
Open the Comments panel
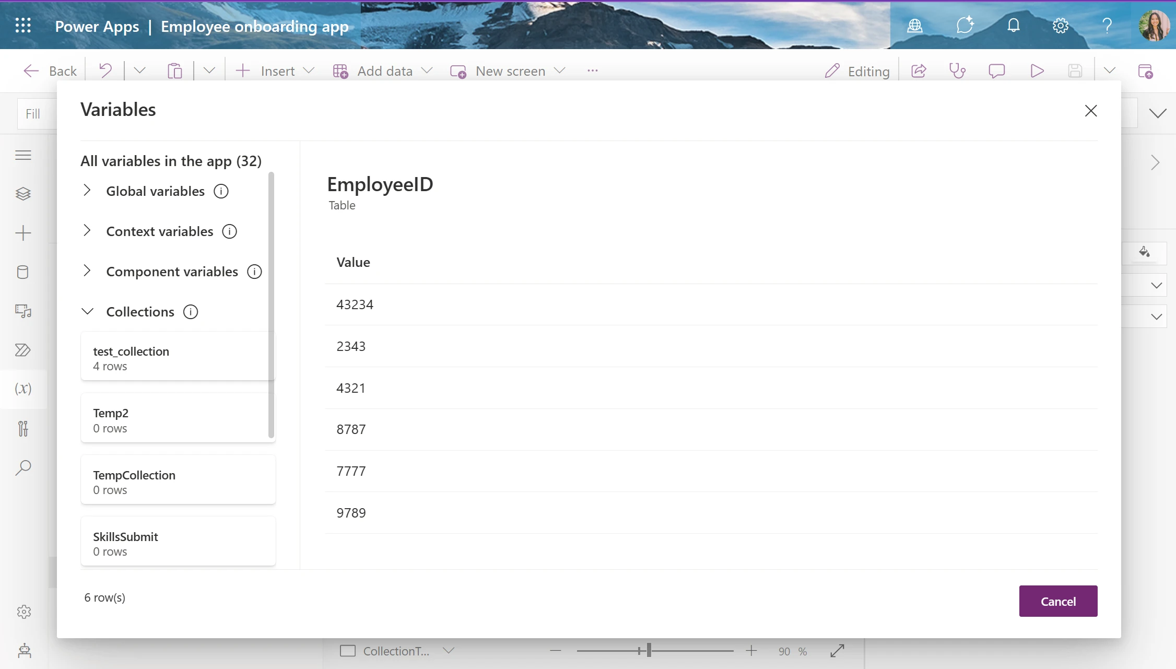tap(996, 71)
